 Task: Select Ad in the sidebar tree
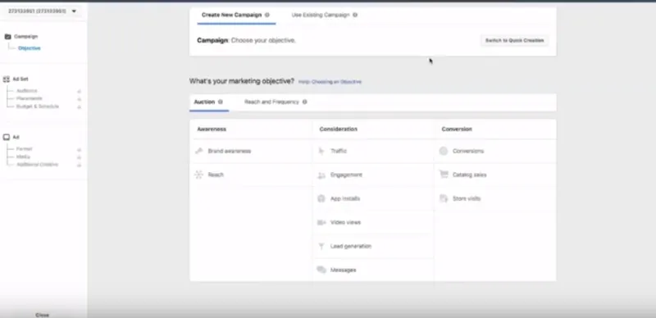point(16,137)
